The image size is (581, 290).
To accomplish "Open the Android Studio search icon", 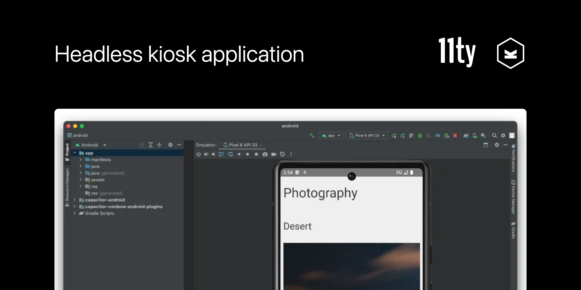I will (x=495, y=135).
